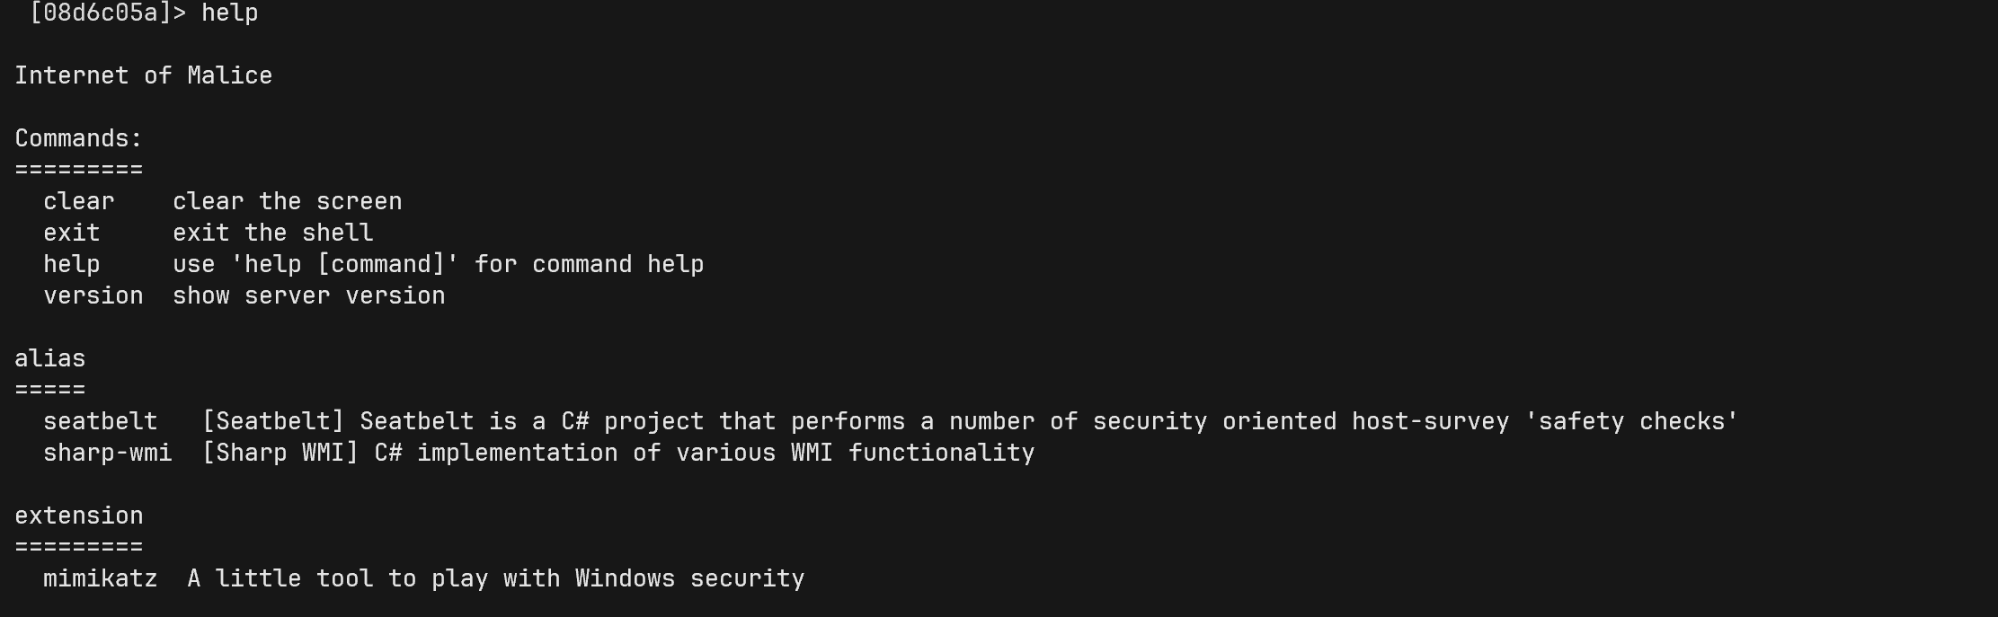The image size is (1998, 617).
Task: Click the 'alias' section header
Action: tap(50, 358)
